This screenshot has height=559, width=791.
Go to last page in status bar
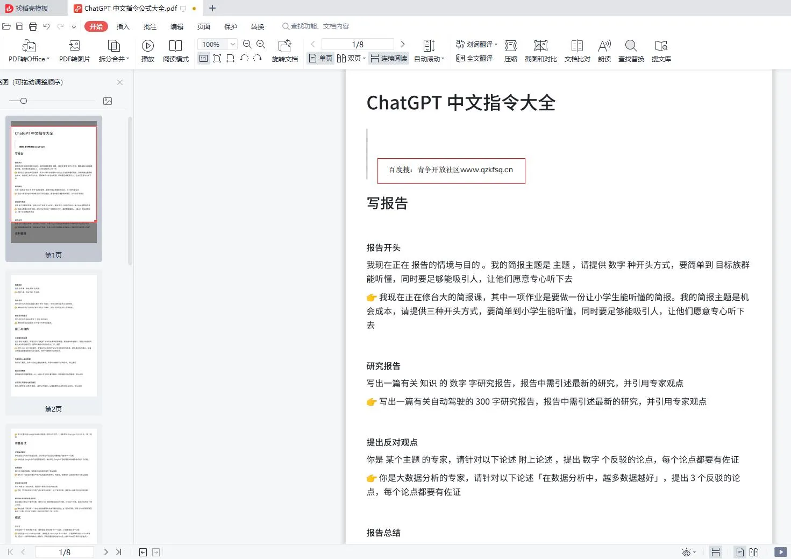119,552
